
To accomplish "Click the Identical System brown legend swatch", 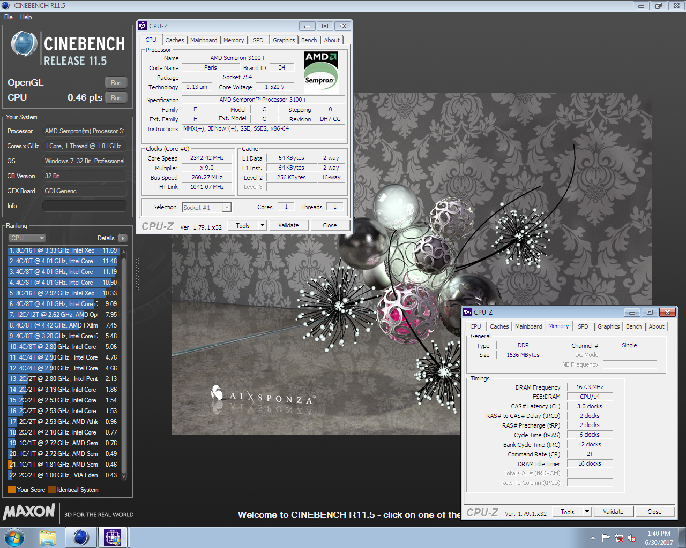I will point(51,490).
